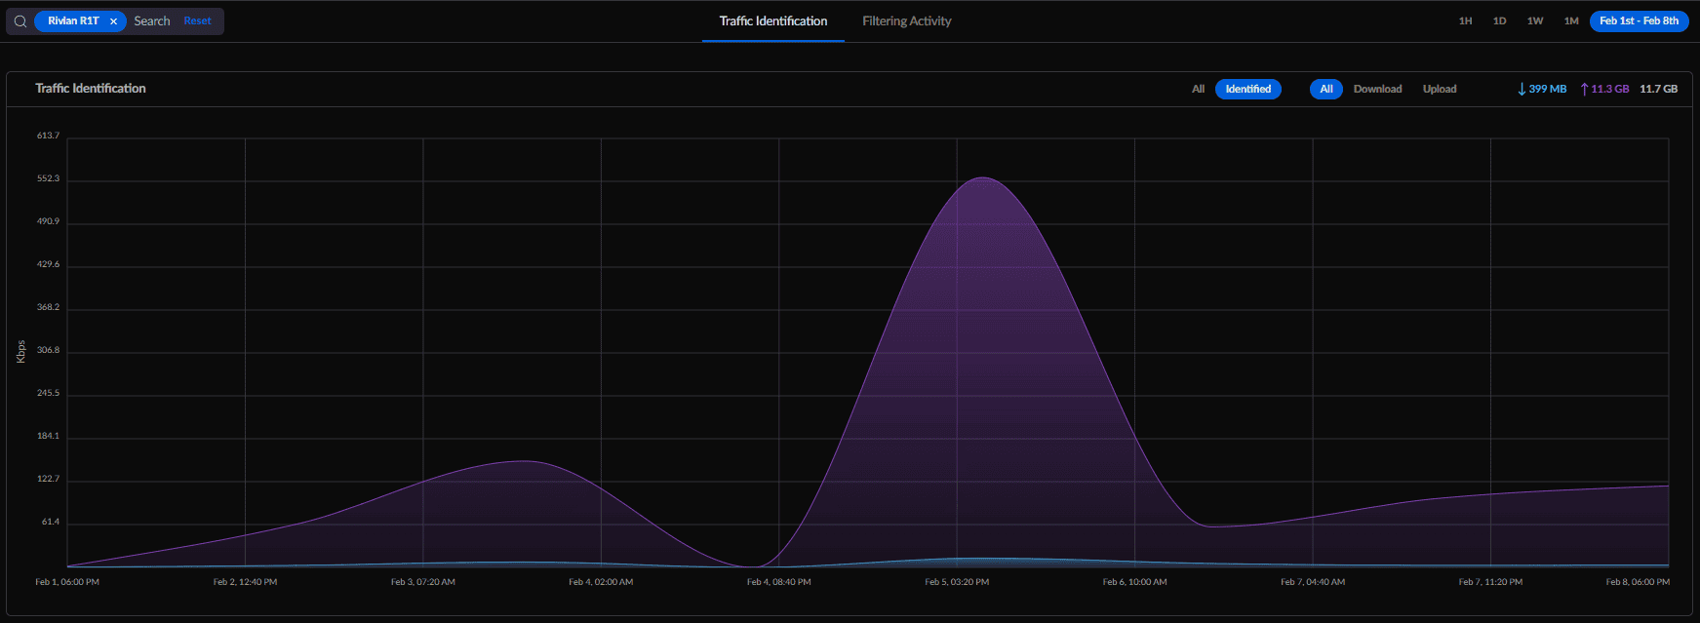
Task: Click the search magnifier icon
Action: [x=20, y=21]
